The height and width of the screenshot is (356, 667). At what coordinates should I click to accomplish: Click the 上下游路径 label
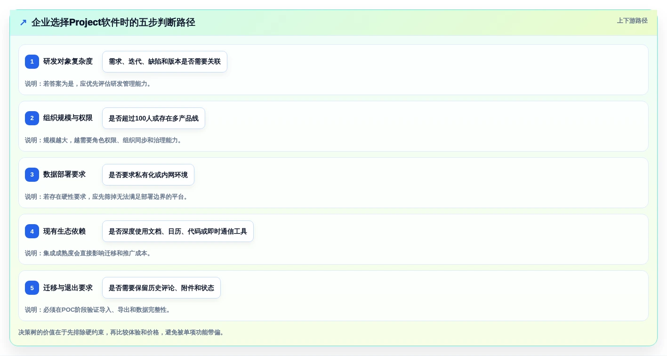tap(632, 21)
